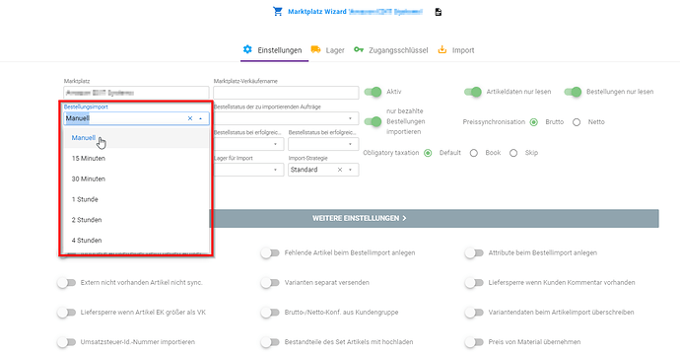
Task: Collapse the Bestellungsimport dropdown arrow
Action: [x=201, y=118]
